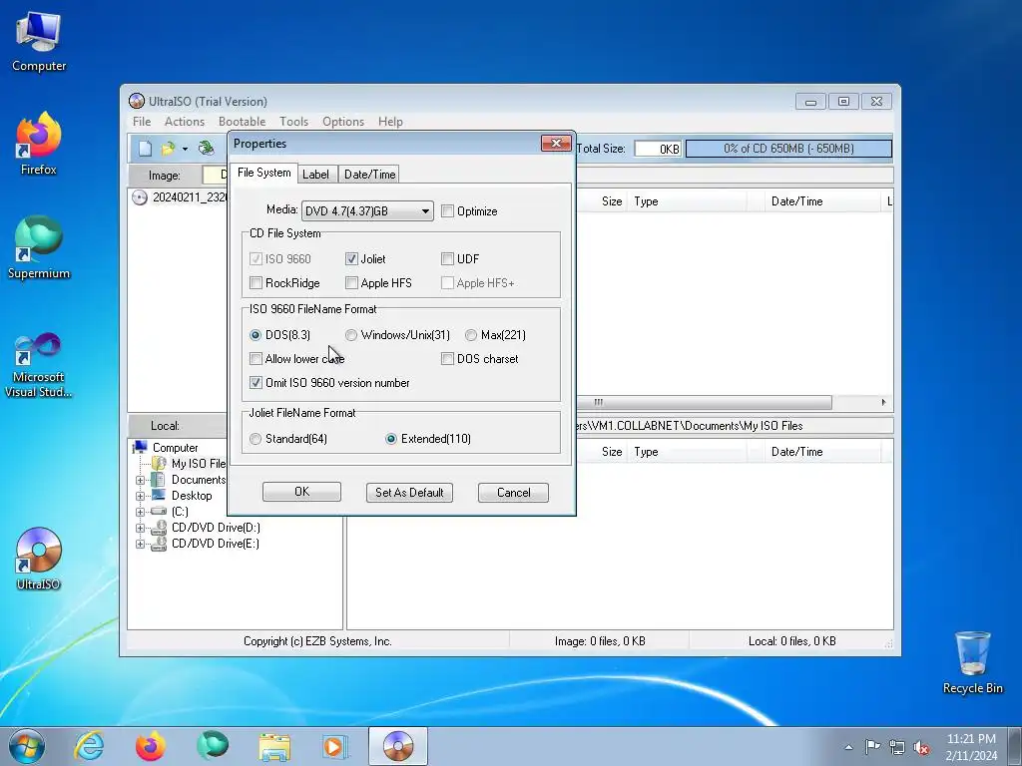Select the 20240211 disc image icon

[x=140, y=197]
